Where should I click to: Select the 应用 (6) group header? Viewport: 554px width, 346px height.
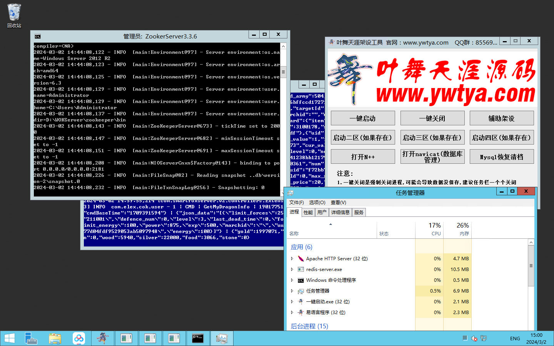[x=301, y=247]
